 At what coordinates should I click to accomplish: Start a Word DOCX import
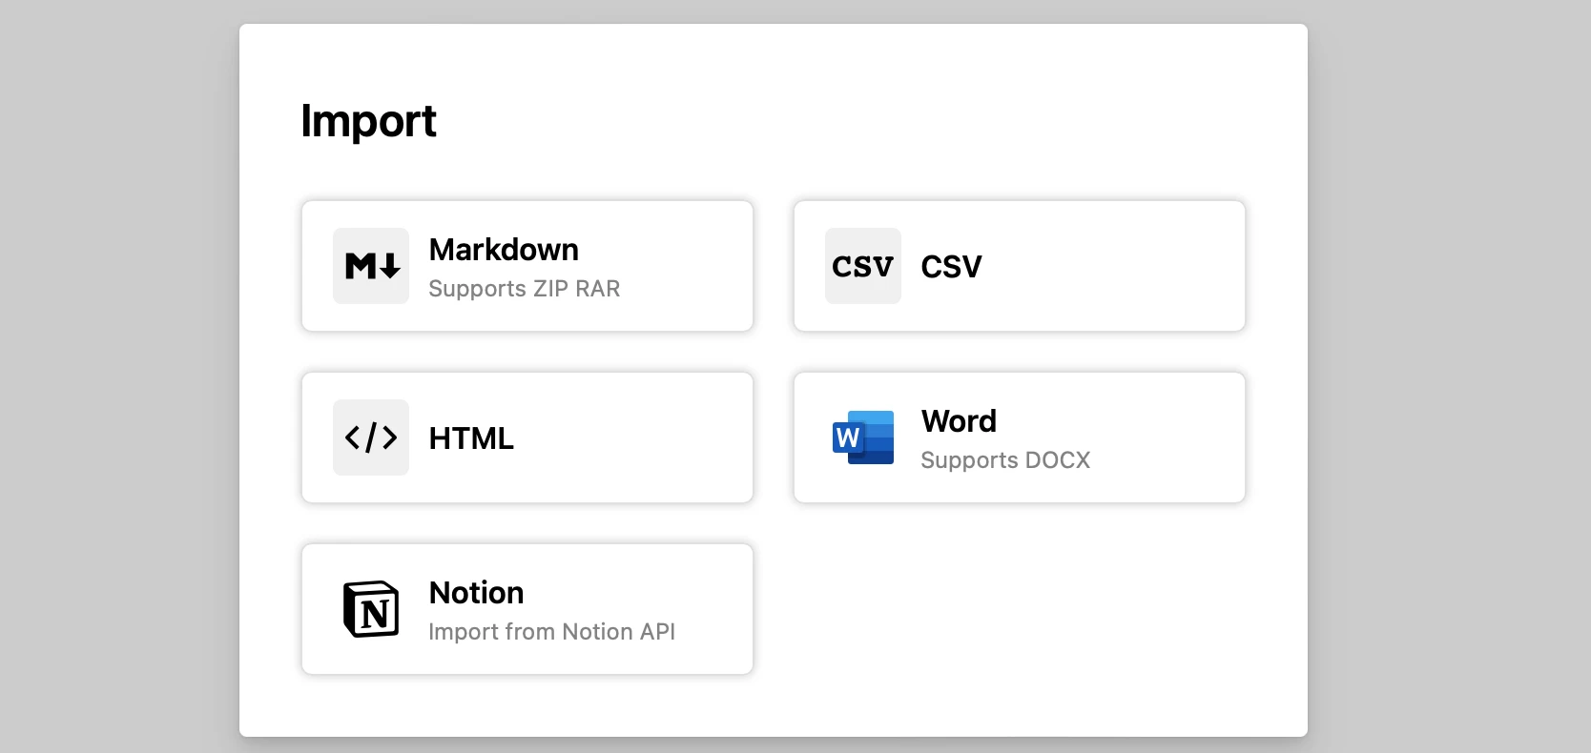1019,438
